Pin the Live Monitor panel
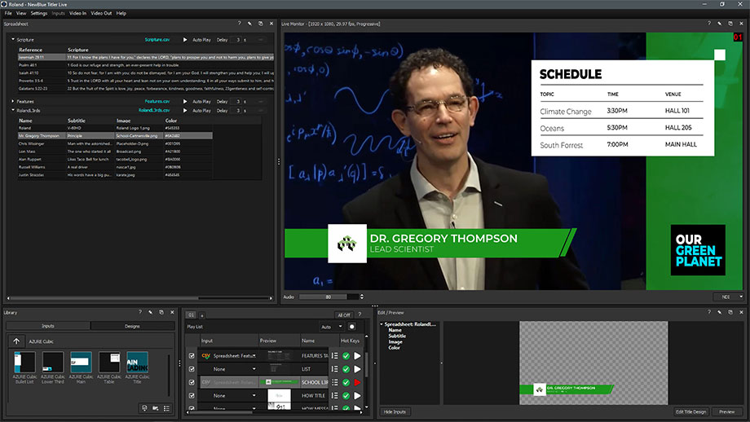The height and width of the screenshot is (422, 750). tap(719, 24)
